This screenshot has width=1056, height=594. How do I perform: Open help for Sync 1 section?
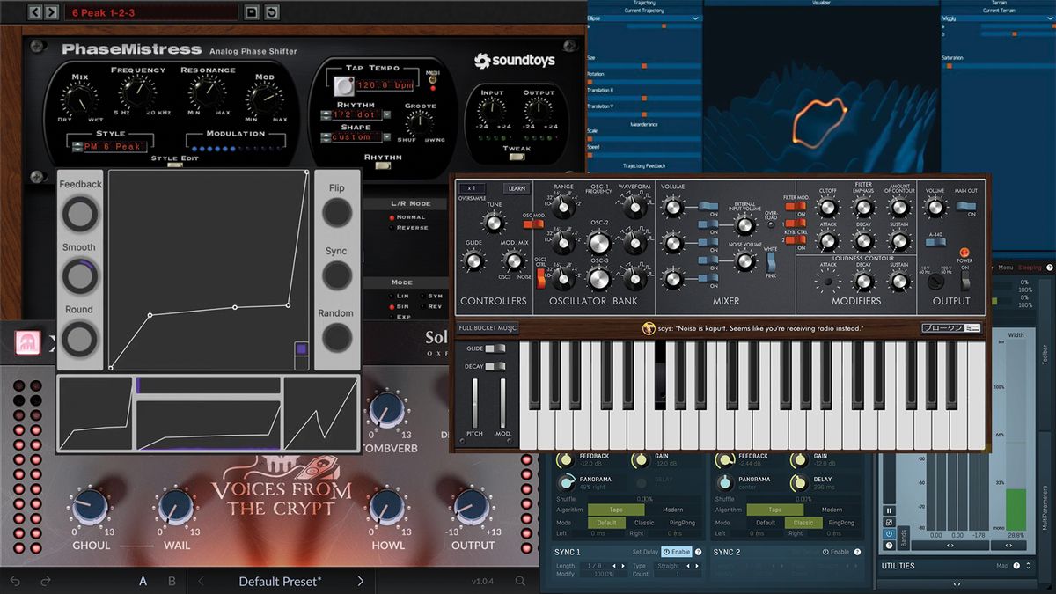click(x=697, y=552)
